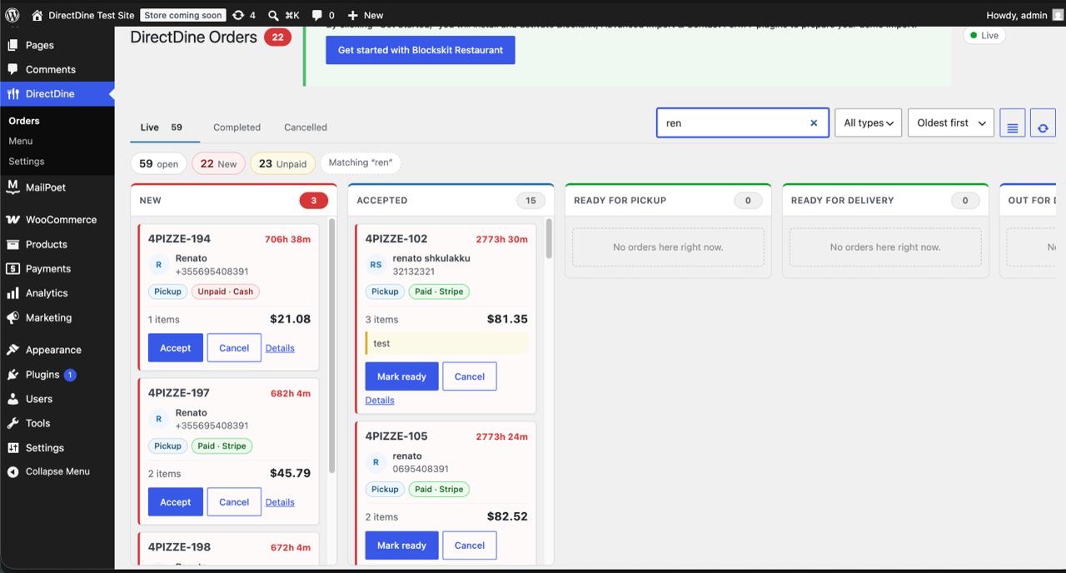Viewport: 1066px width, 573px height.
Task: Cancel order 4PIZZE-197
Action: tap(234, 502)
